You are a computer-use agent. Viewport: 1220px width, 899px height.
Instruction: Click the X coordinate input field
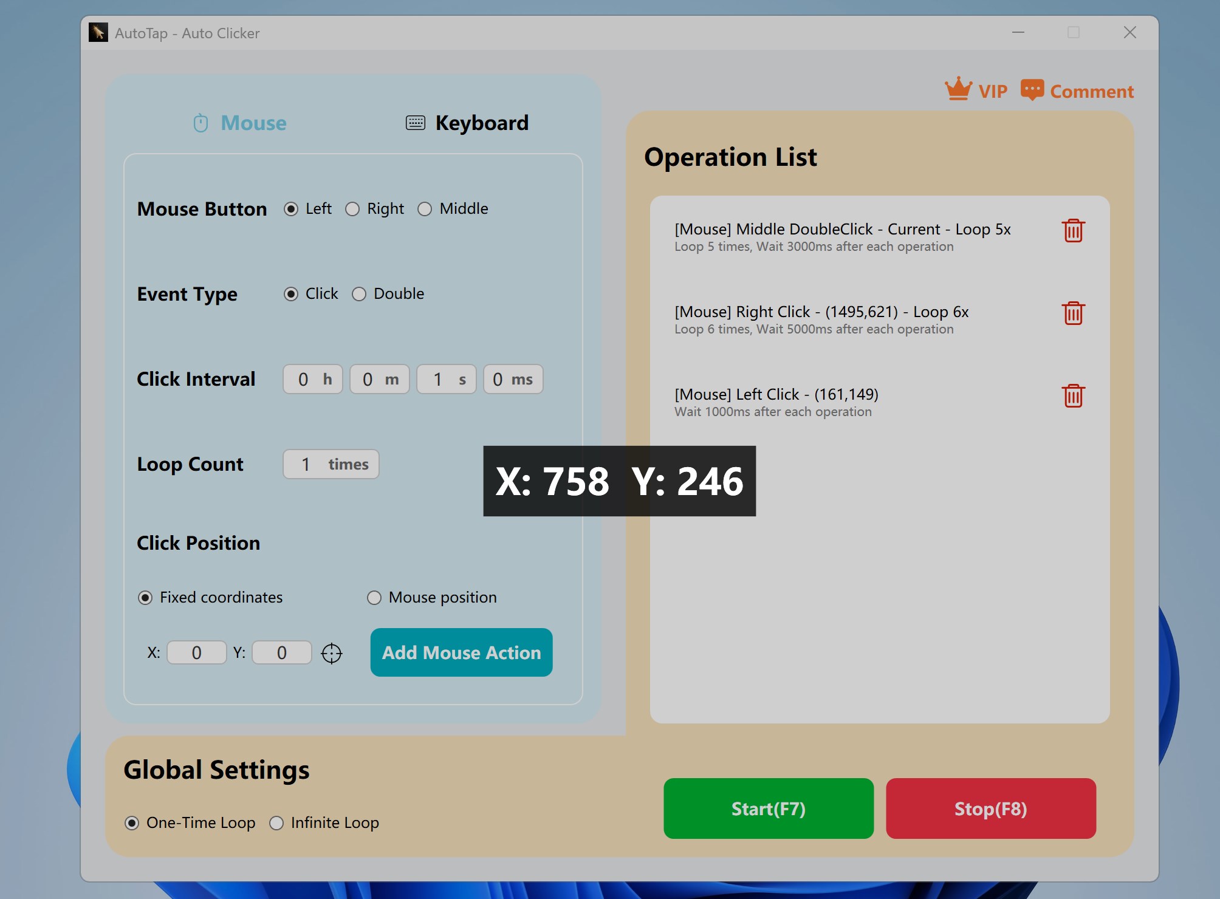pos(196,653)
